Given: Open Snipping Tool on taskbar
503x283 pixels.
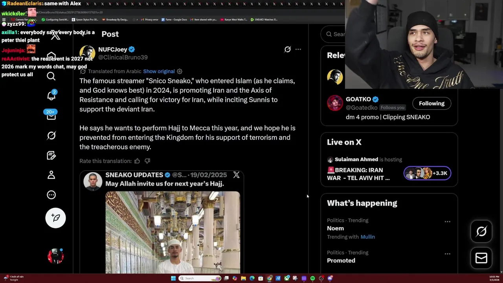Looking at the screenshot, I should (295, 278).
